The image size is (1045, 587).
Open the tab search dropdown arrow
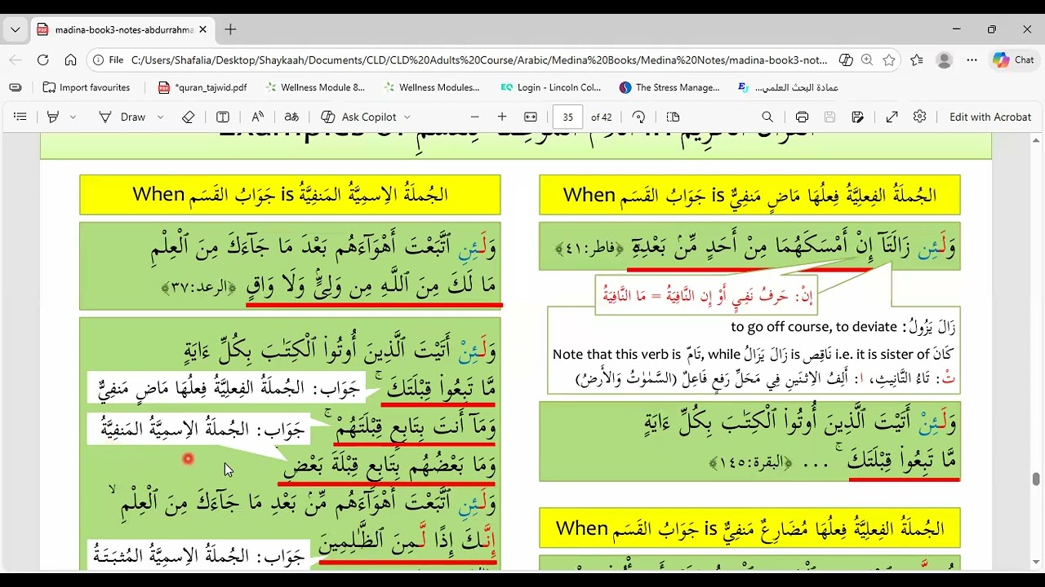15,29
